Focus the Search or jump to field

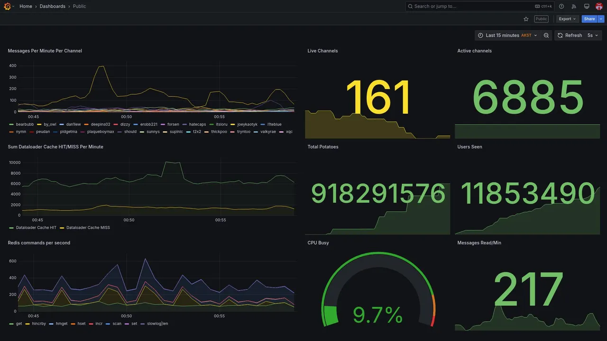coord(479,6)
